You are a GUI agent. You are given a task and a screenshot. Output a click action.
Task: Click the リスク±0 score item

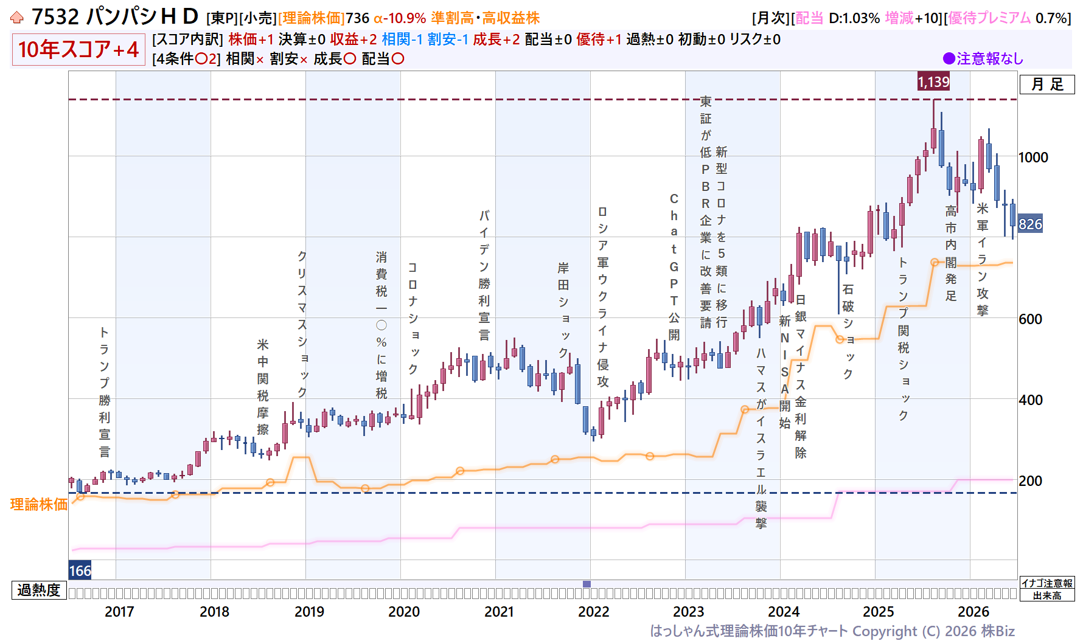pos(755,40)
